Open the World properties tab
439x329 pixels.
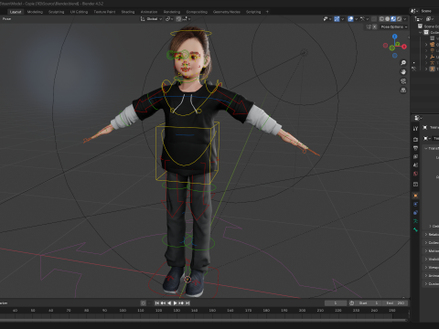(x=415, y=174)
